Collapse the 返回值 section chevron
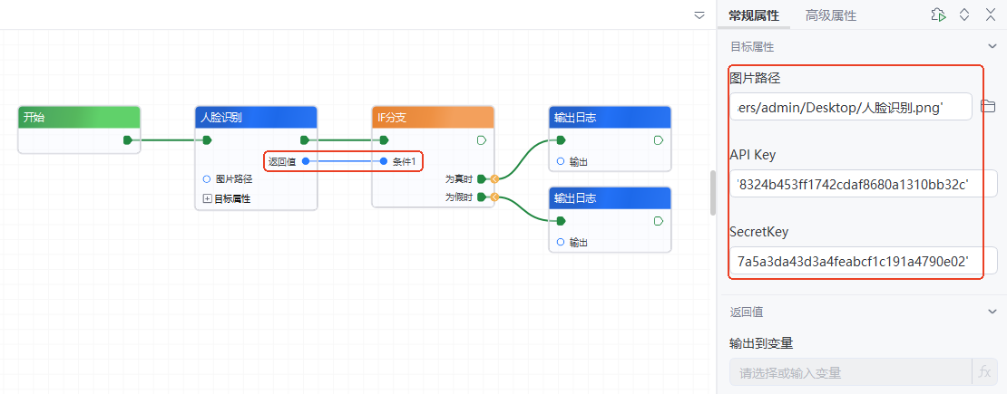Image resolution: width=1007 pixels, height=394 pixels. [992, 312]
